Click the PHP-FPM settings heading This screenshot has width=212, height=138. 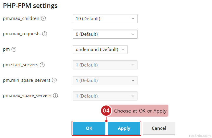pyautogui.click(x=30, y=6)
